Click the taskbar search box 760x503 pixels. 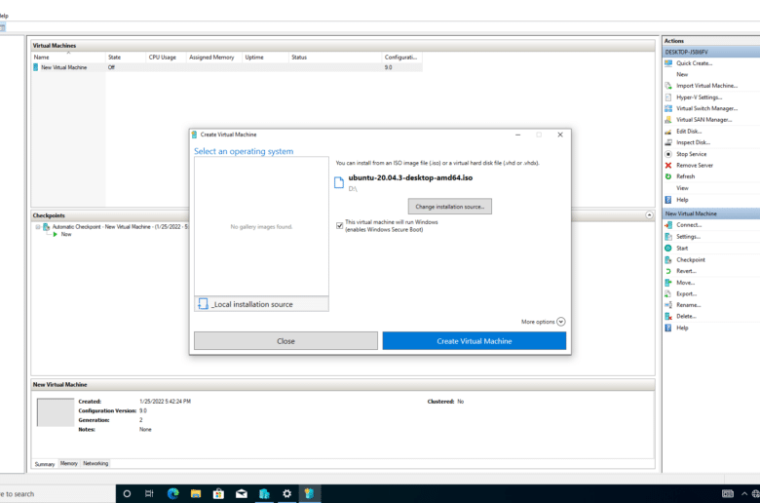(x=57, y=494)
